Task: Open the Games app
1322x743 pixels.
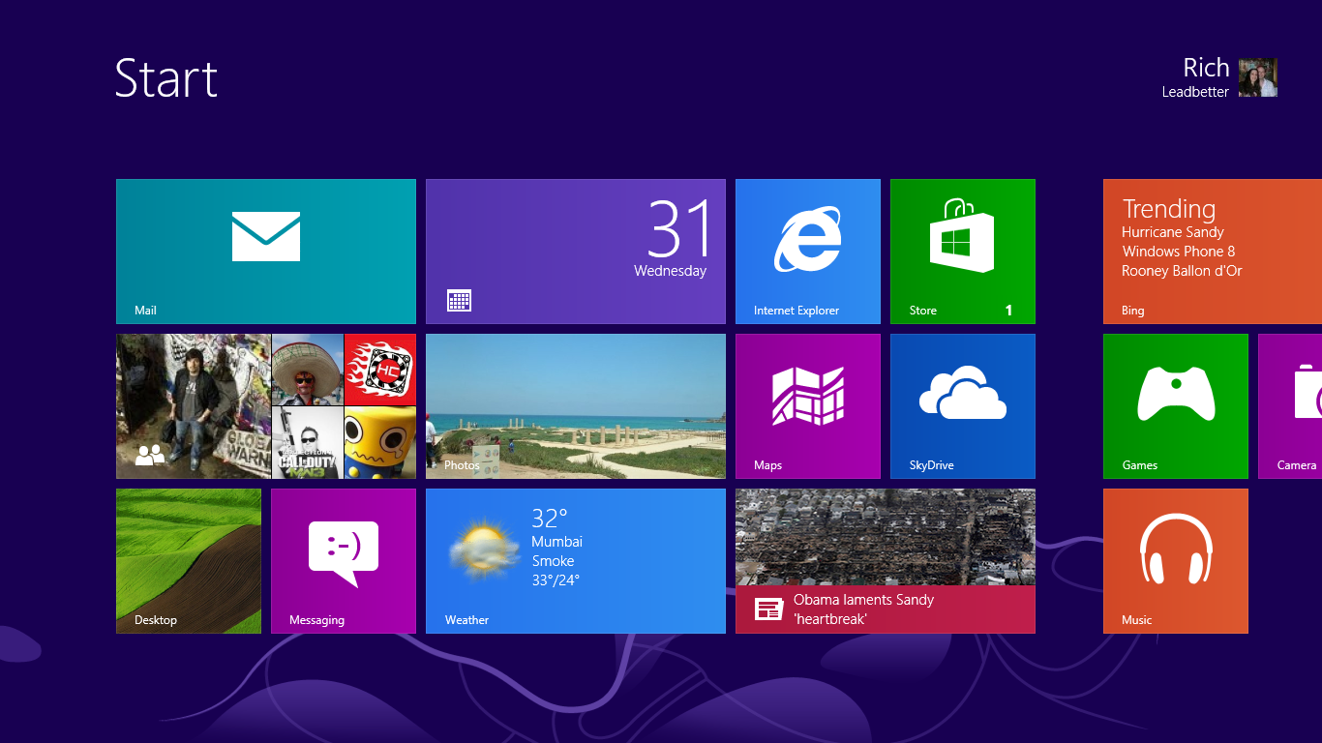Action: point(1174,405)
